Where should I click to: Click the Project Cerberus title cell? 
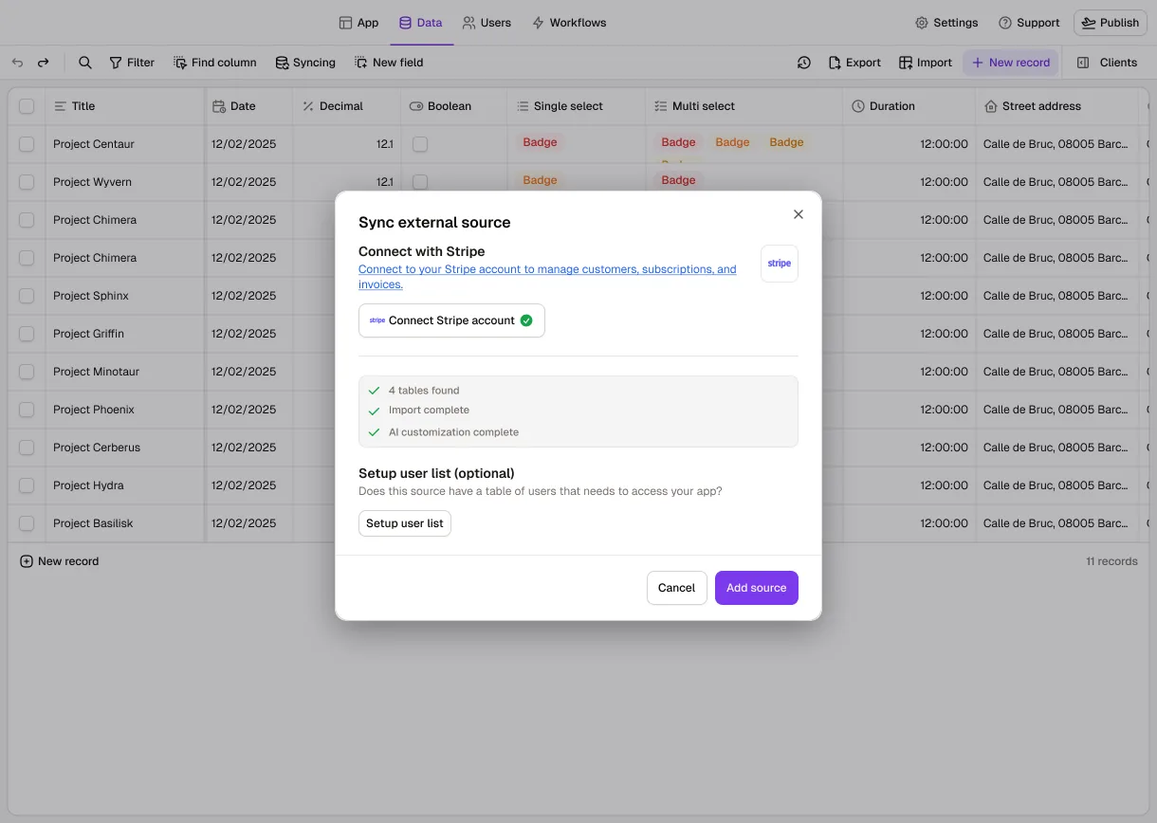pos(125,448)
